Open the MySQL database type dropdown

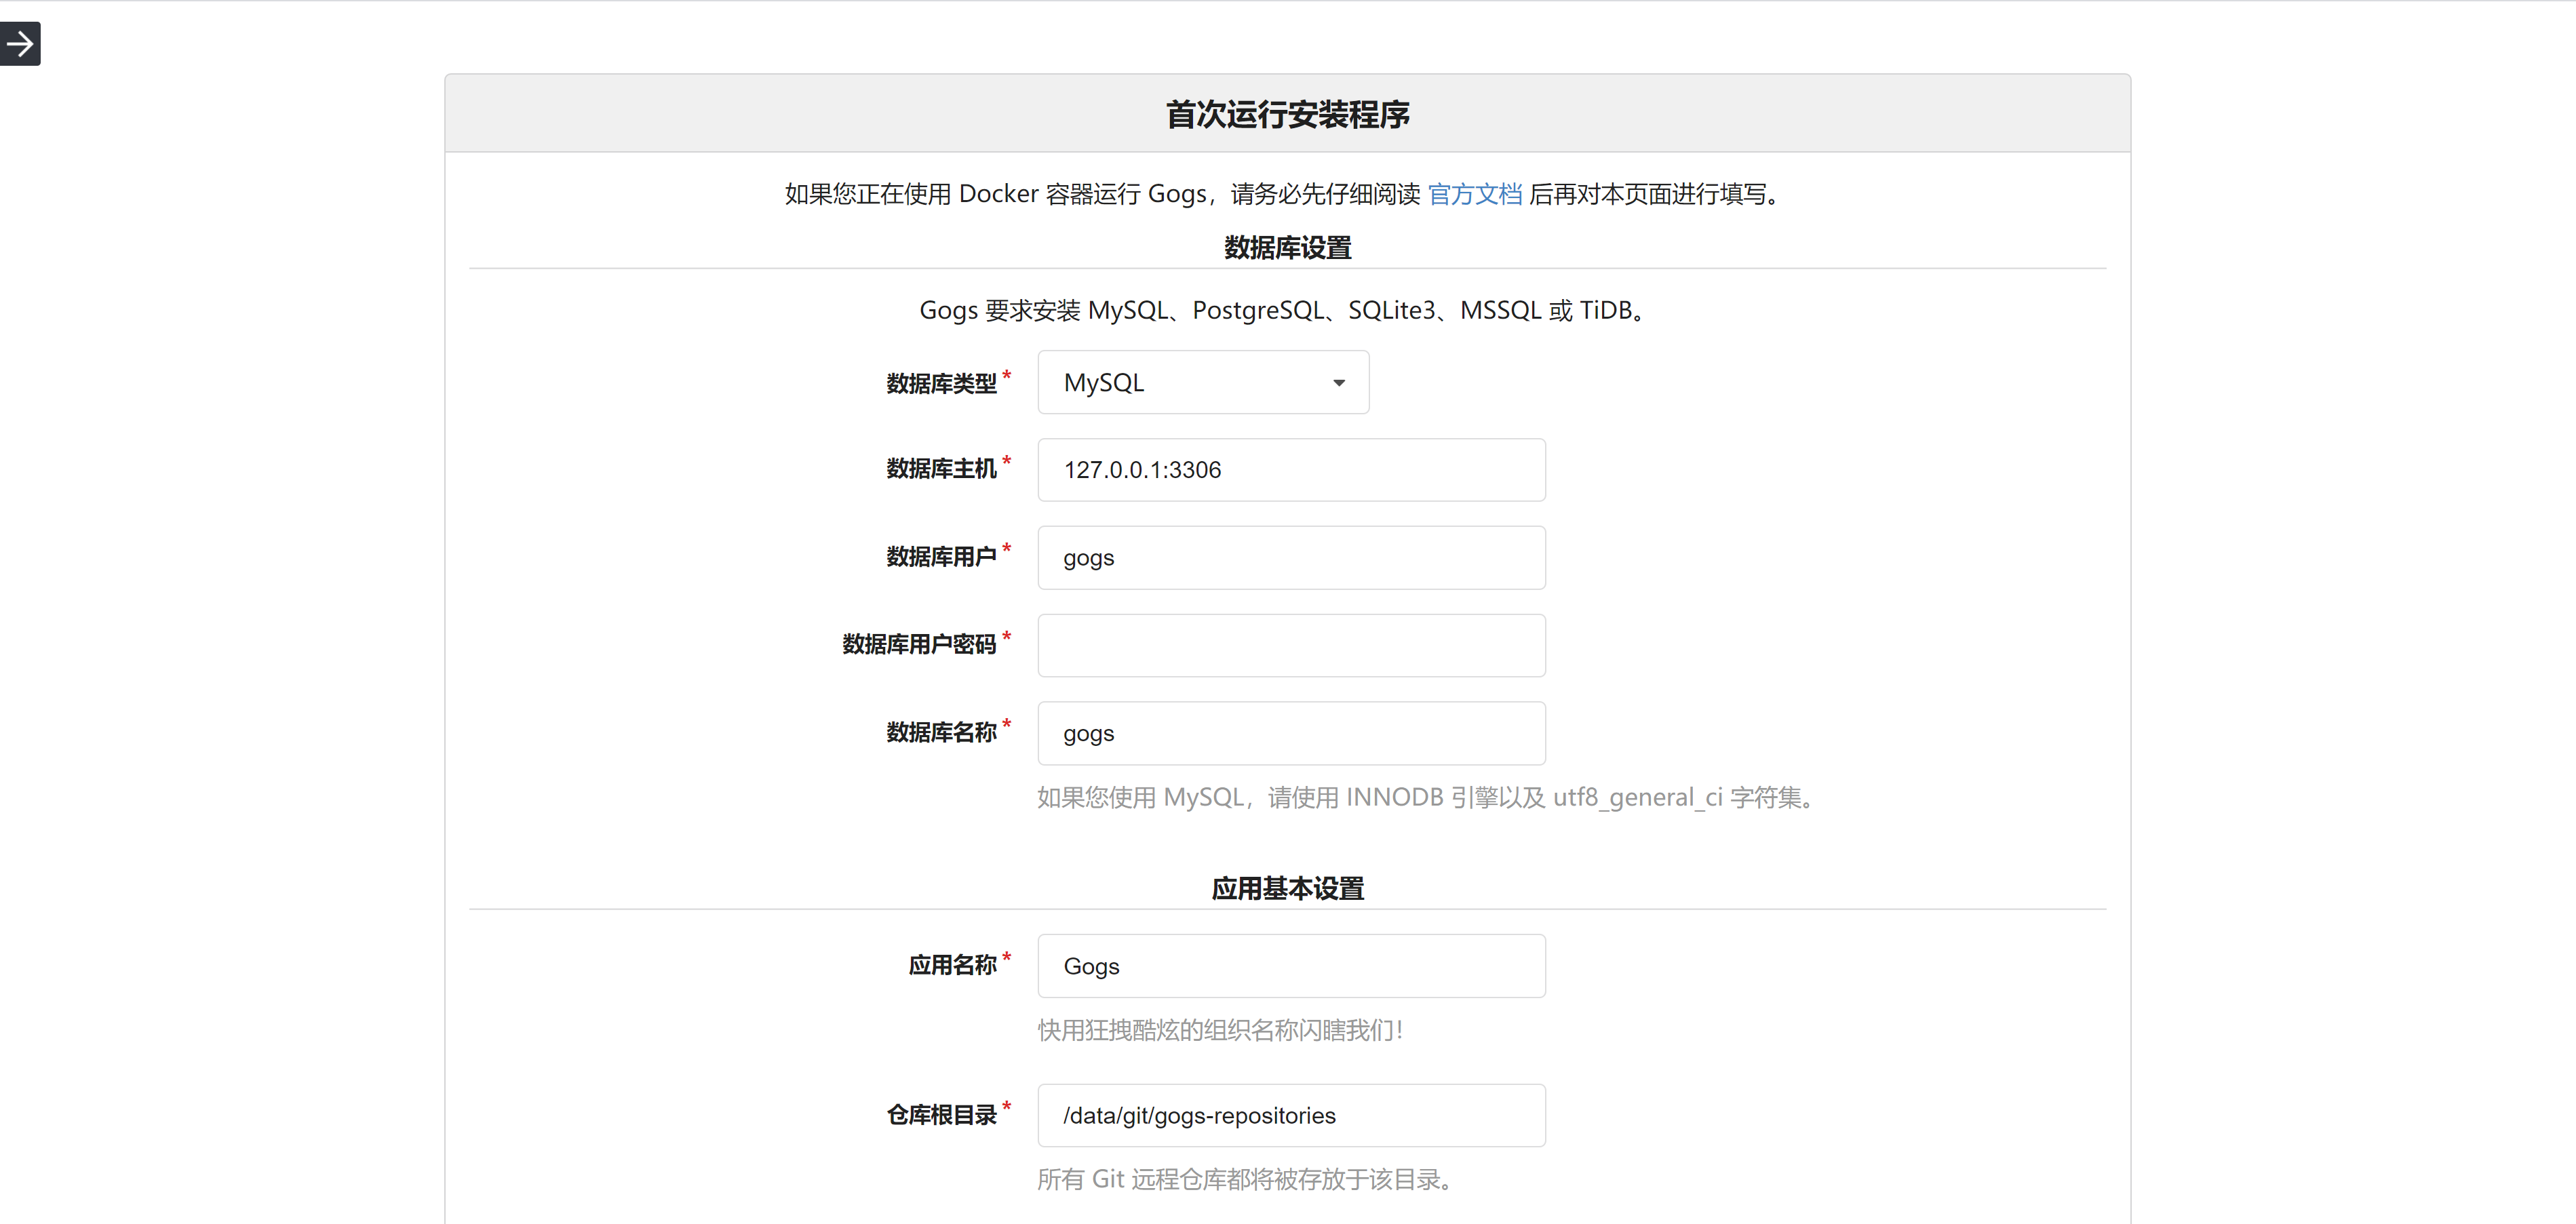(x=1202, y=383)
